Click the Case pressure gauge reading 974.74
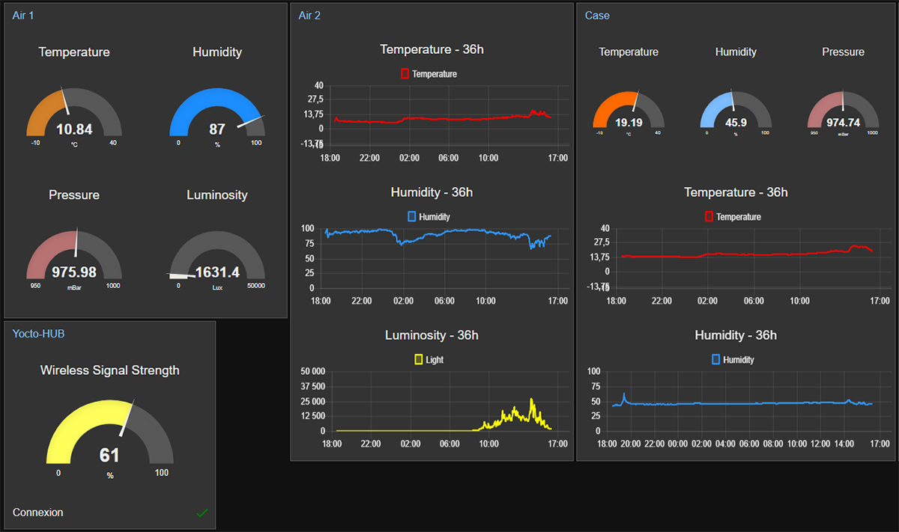Viewport: 899px width, 532px height. pos(843,111)
